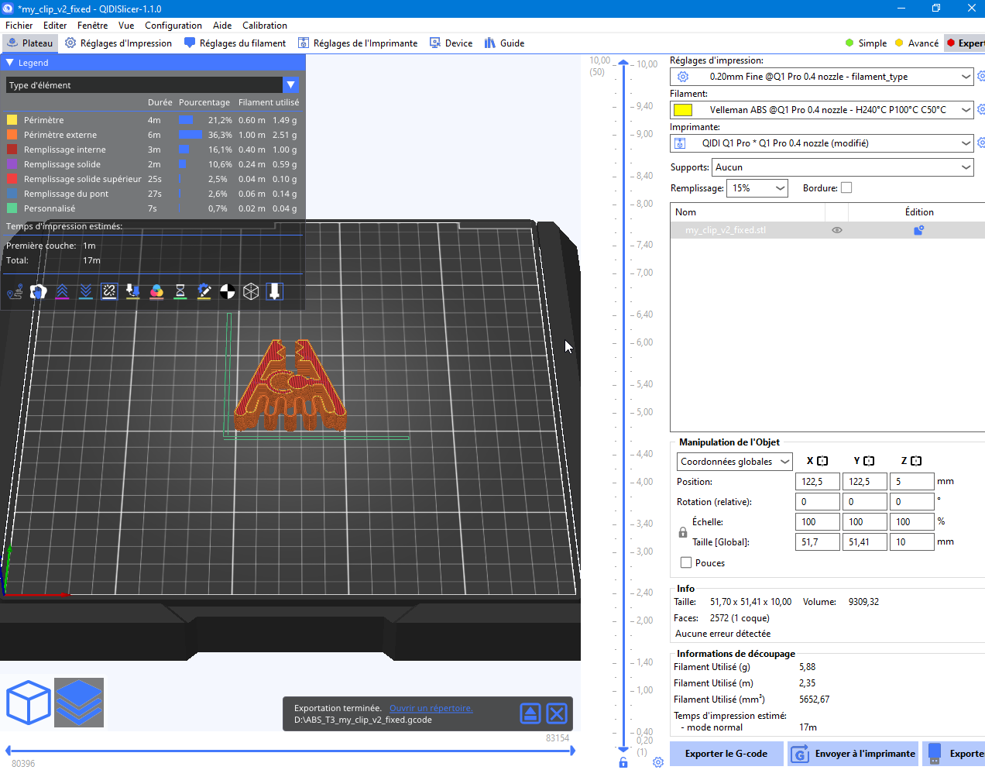The image size is (985, 770).
Task: Open the Remplissage 15% dropdown
Action: [757, 188]
